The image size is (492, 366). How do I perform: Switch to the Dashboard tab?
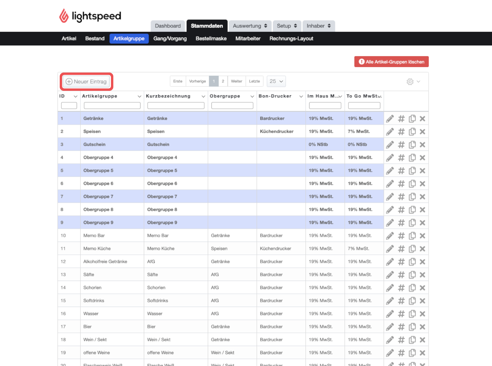(168, 26)
